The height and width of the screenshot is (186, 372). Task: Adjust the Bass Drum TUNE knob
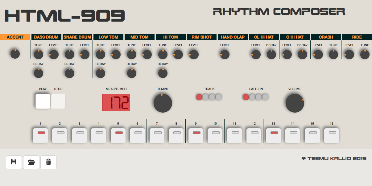pos(38,54)
